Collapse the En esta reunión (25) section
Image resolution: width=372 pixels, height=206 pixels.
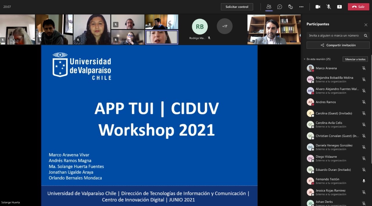tap(305, 59)
